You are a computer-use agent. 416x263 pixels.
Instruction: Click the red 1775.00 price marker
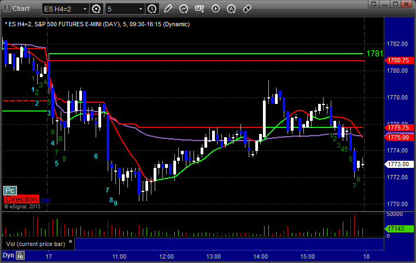click(399, 137)
